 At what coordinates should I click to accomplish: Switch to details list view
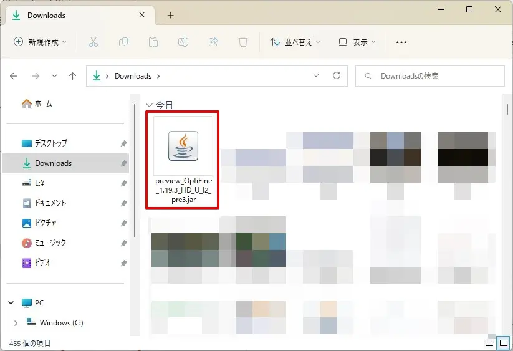(x=489, y=344)
